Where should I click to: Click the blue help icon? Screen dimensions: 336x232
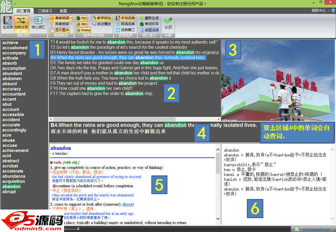[x=333, y=10]
